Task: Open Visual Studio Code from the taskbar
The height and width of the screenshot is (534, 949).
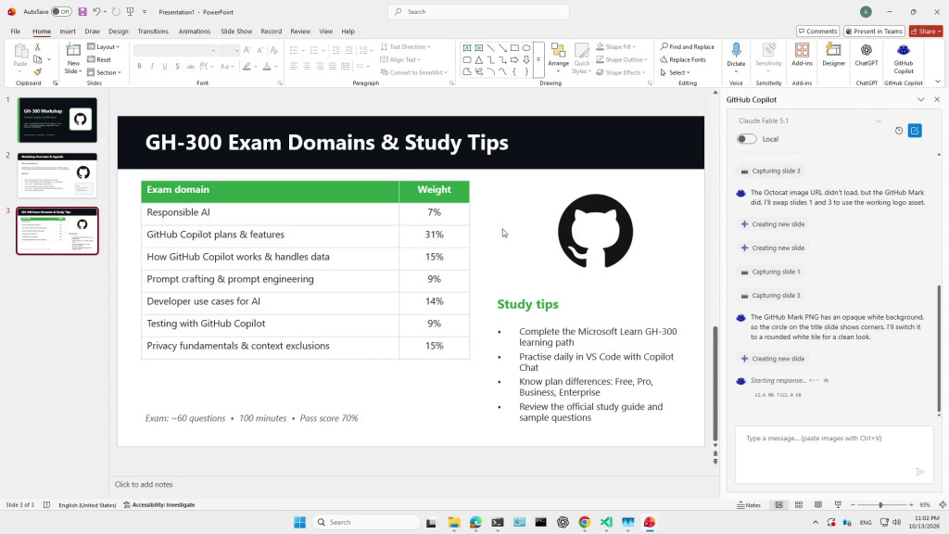Action: point(606,522)
